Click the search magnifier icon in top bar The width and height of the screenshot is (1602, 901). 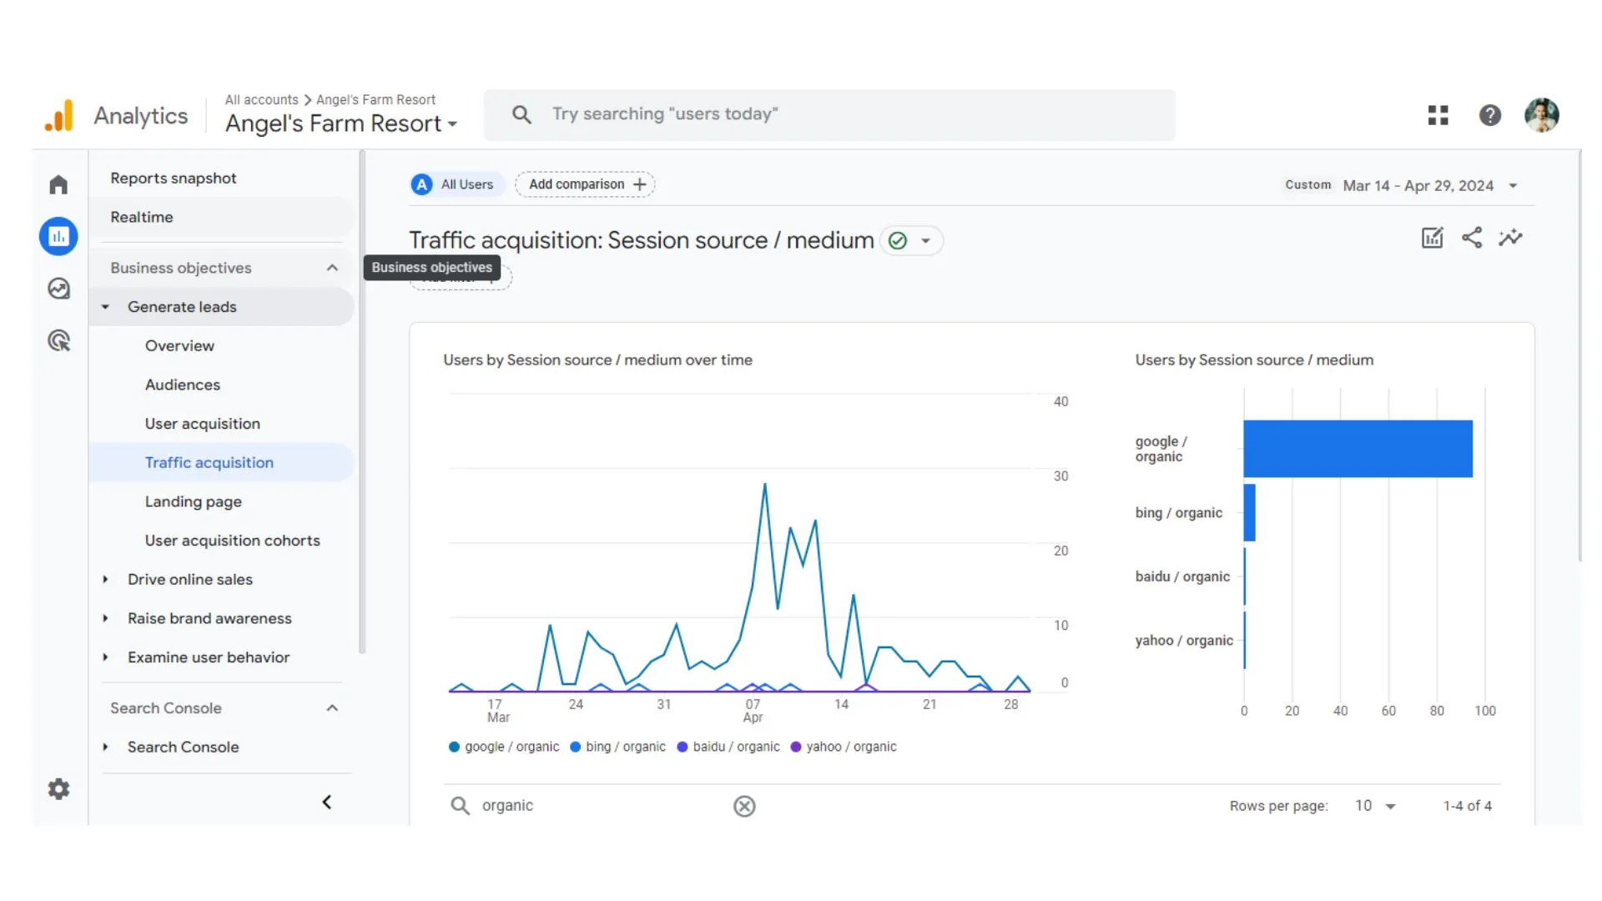point(521,114)
